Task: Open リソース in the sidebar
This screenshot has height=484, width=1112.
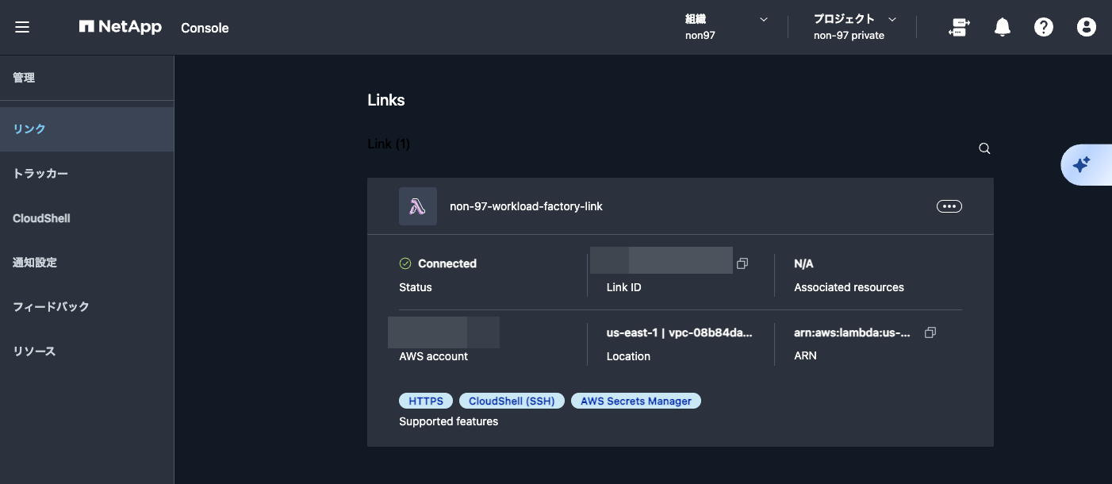Action: click(x=87, y=351)
